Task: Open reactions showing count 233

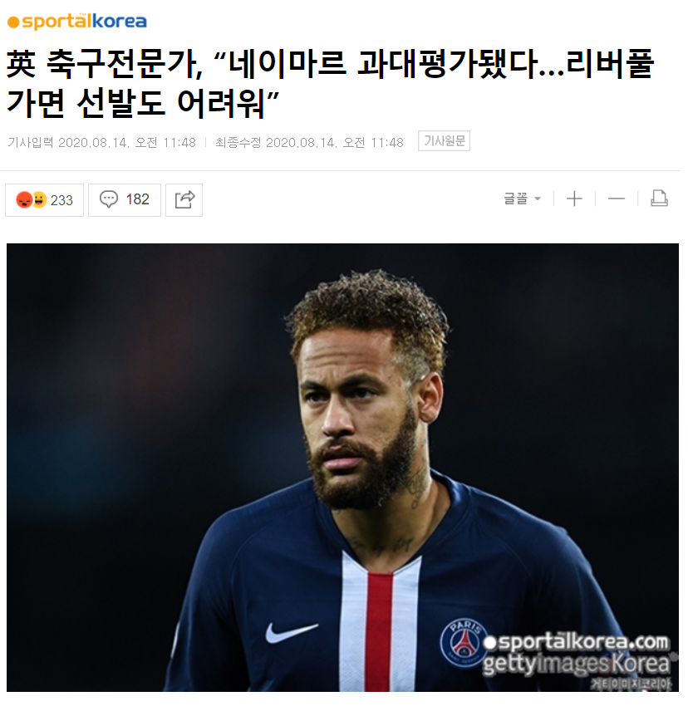Action: (44, 200)
